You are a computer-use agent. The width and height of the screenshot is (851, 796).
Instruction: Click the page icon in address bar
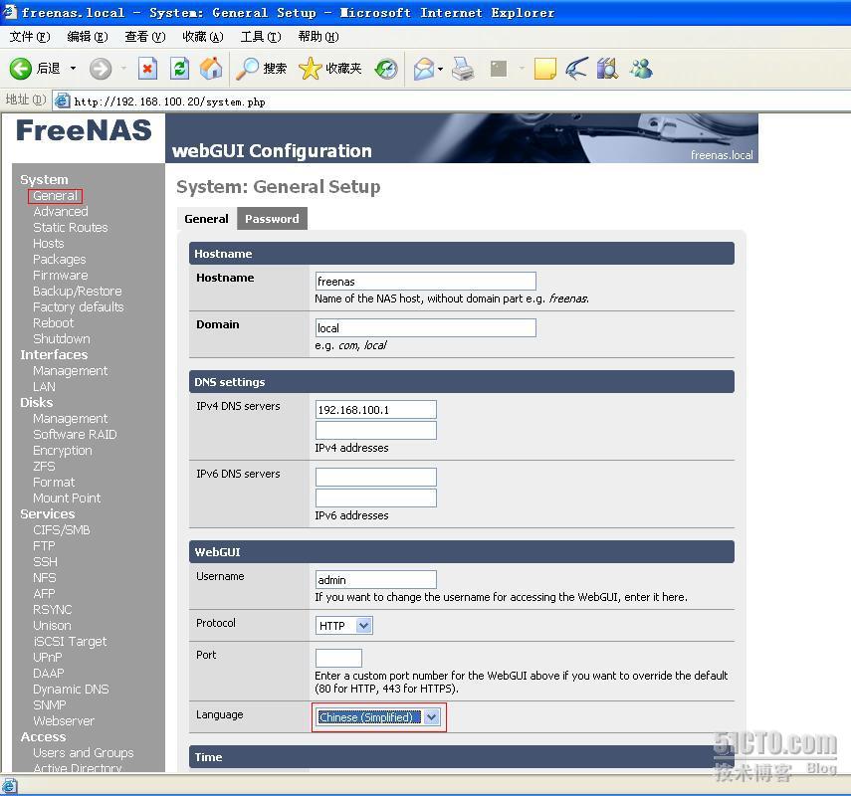tap(63, 100)
